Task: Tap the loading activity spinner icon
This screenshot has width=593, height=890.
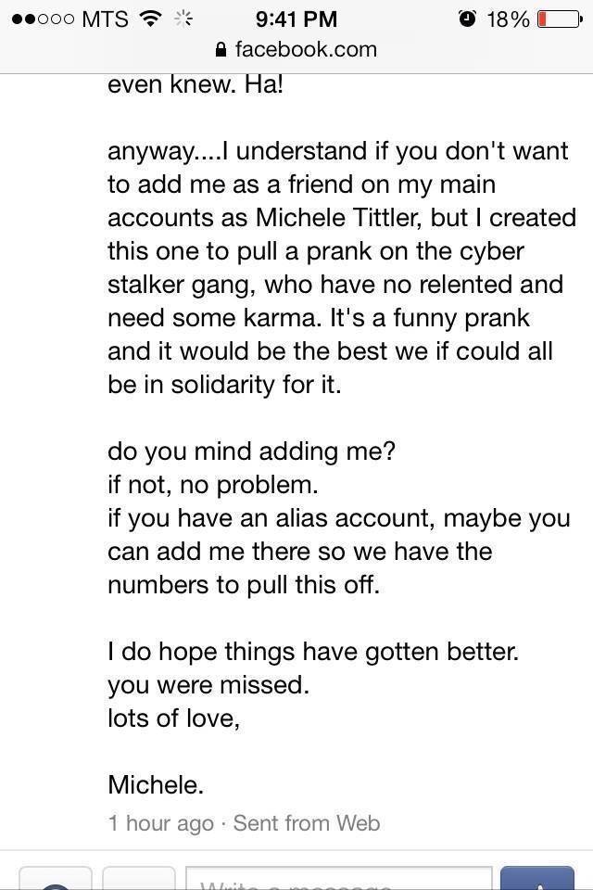Action: [185, 19]
